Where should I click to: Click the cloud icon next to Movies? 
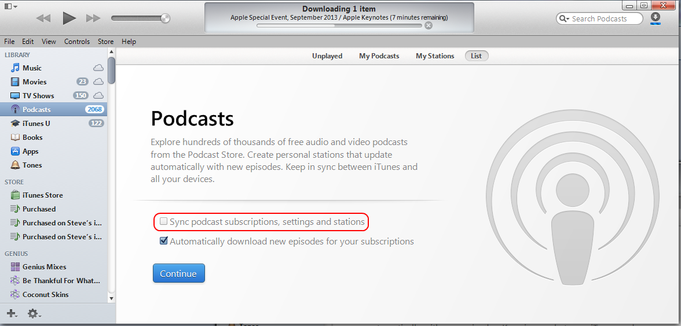click(x=98, y=82)
